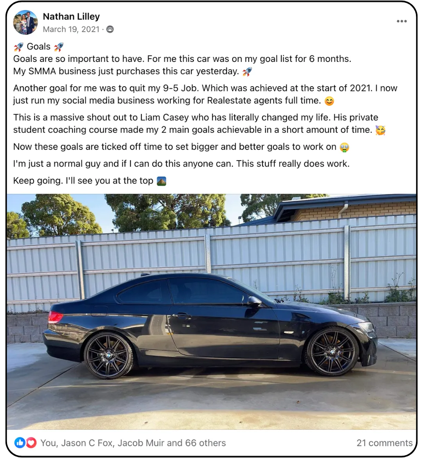
Task: Show who reacted: Jason C Fox and others
Action: 133,443
